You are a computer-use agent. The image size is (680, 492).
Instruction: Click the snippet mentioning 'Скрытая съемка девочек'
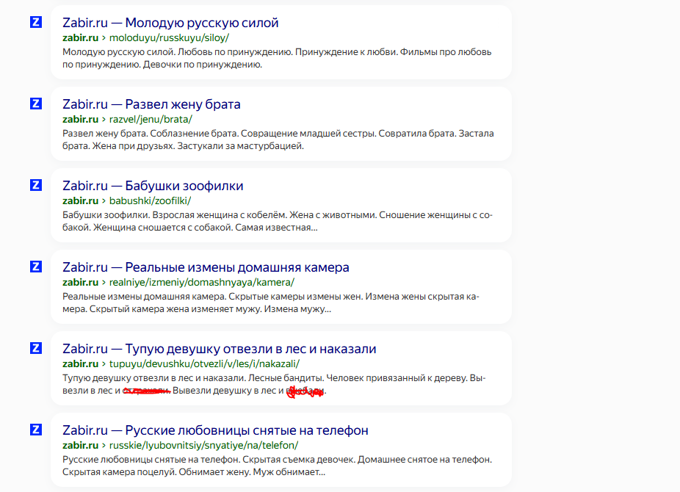(277, 466)
